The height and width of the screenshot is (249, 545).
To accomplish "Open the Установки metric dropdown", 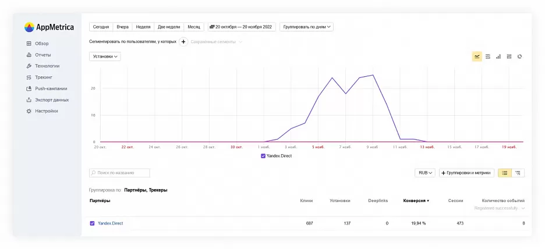I will point(105,56).
